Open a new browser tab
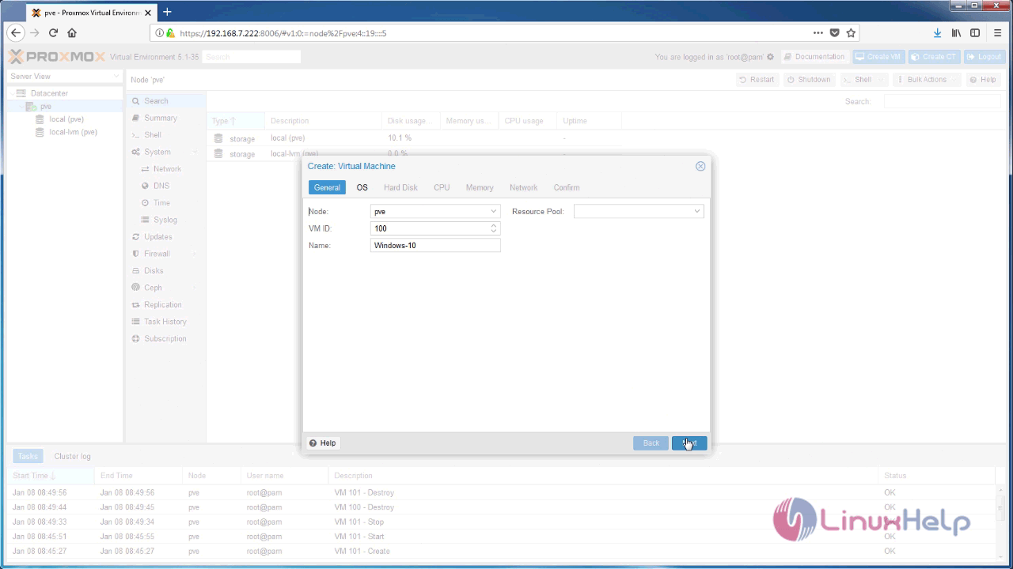1013x569 pixels. coord(167,12)
